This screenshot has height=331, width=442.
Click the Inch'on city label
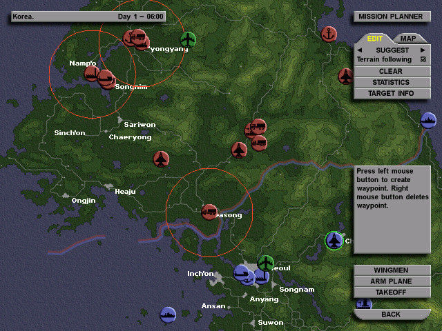tap(200, 274)
